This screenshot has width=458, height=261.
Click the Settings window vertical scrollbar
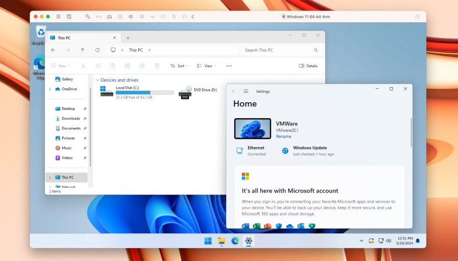411,132
